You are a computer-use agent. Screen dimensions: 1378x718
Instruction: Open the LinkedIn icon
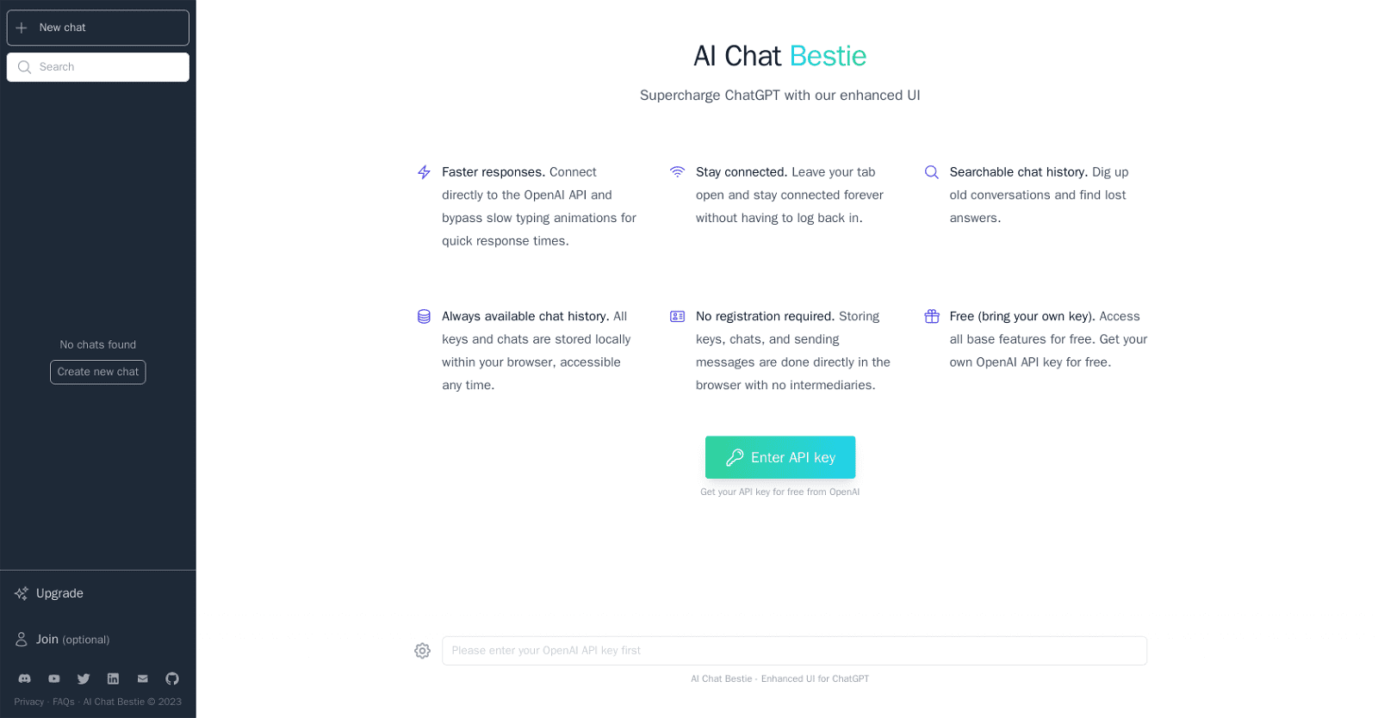coord(113,678)
